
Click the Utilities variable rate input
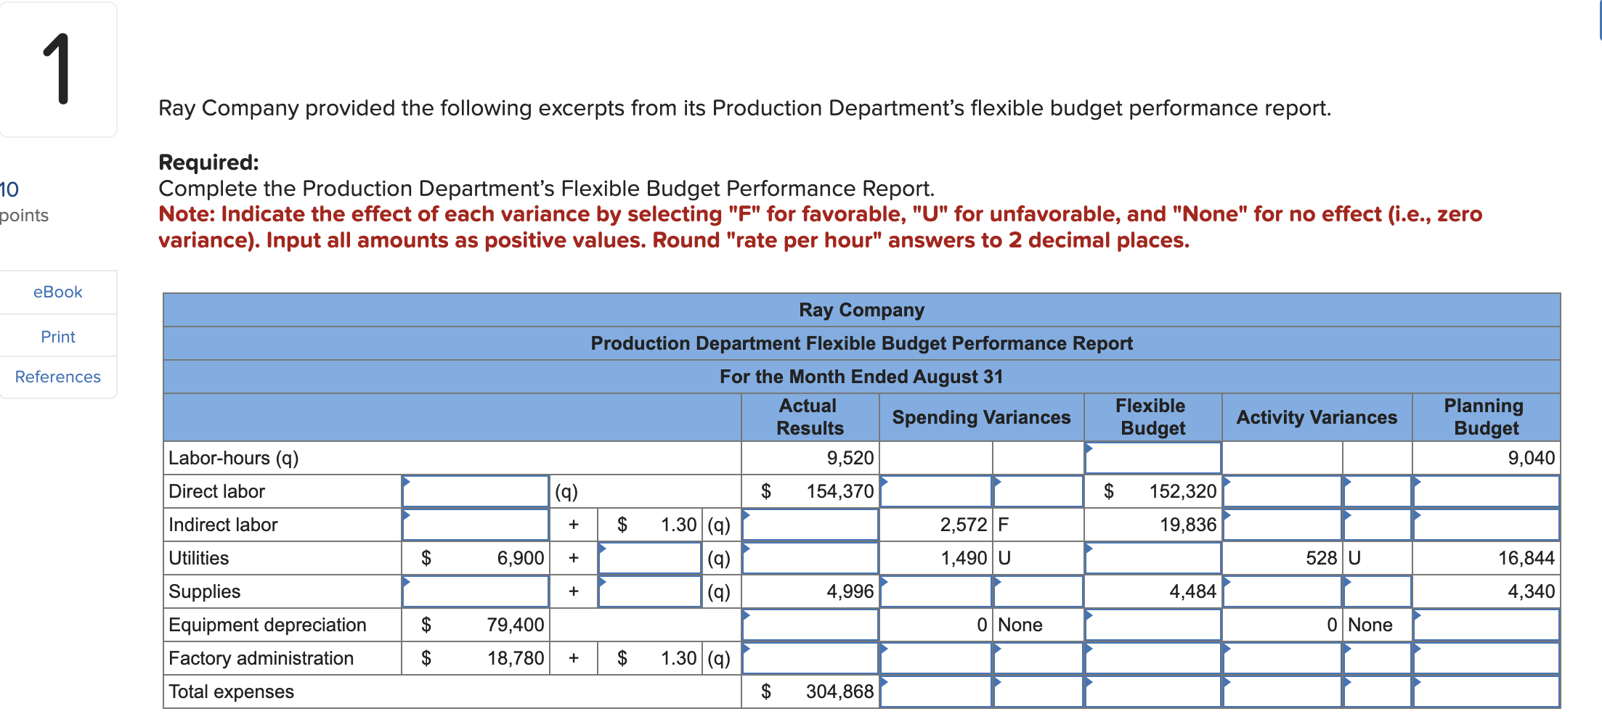click(x=648, y=557)
